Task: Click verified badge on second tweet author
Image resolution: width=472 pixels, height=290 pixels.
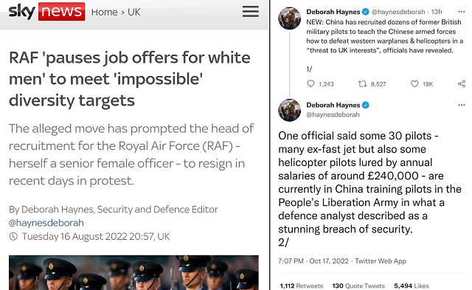Action: [366, 105]
